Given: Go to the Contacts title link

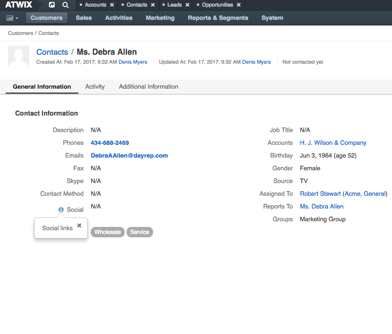Looking at the screenshot, I should [52, 52].
